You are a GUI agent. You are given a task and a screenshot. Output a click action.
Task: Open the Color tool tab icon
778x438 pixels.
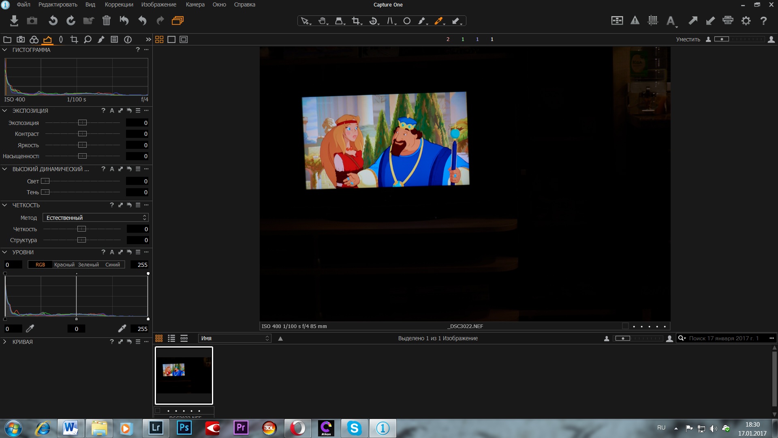pos(34,39)
